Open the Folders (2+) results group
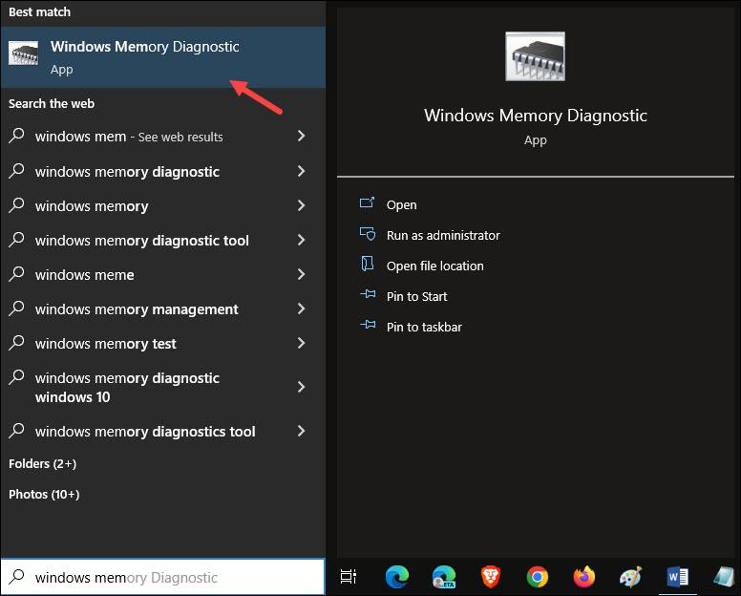The height and width of the screenshot is (596, 741). click(x=43, y=463)
